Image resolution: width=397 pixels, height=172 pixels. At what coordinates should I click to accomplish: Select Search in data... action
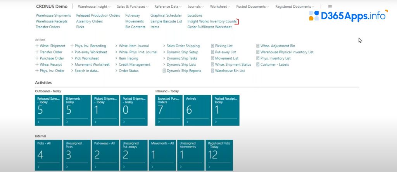pos(87,71)
